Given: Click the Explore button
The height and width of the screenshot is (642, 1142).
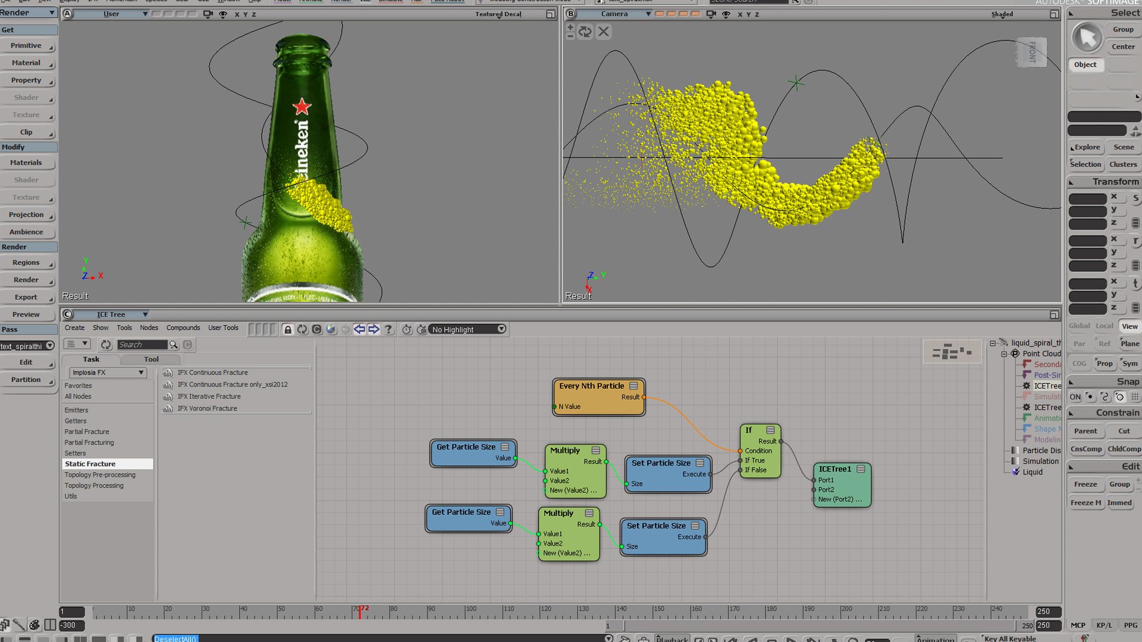Looking at the screenshot, I should click(x=1087, y=147).
